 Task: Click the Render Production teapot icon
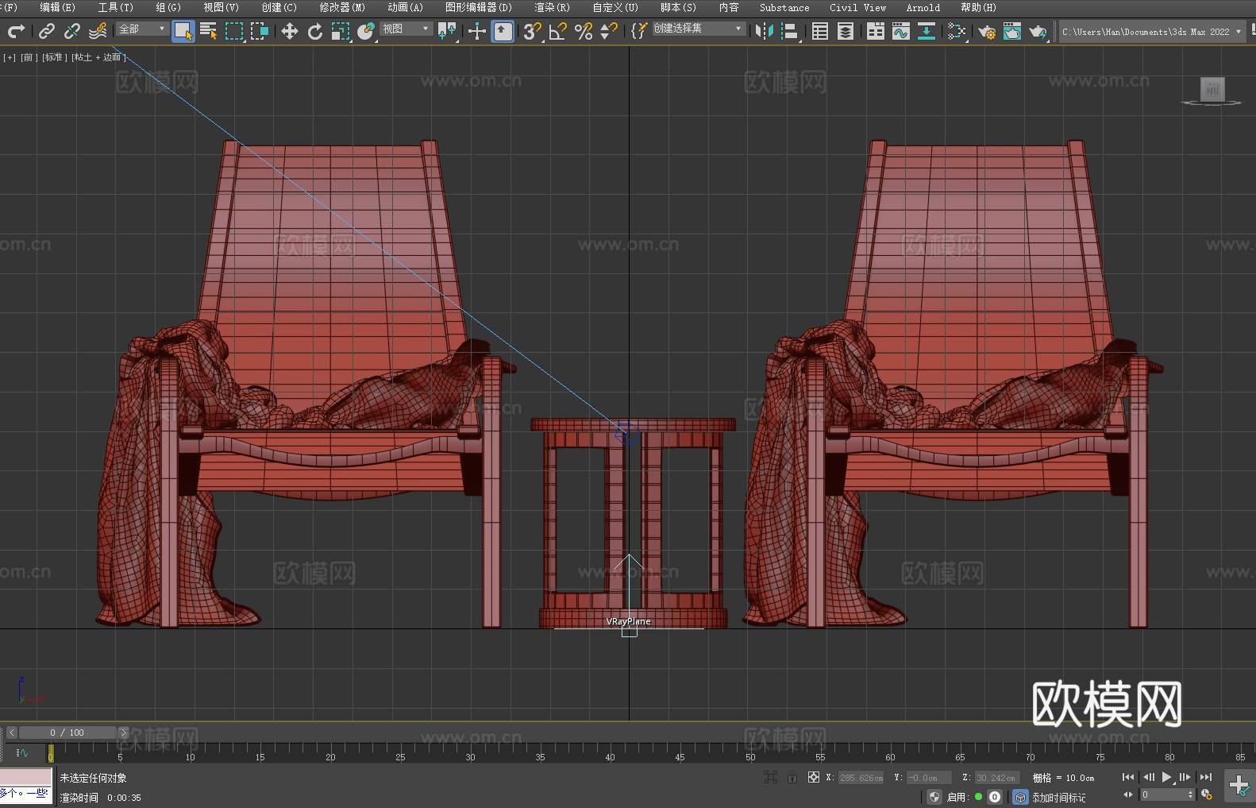[x=1038, y=32]
